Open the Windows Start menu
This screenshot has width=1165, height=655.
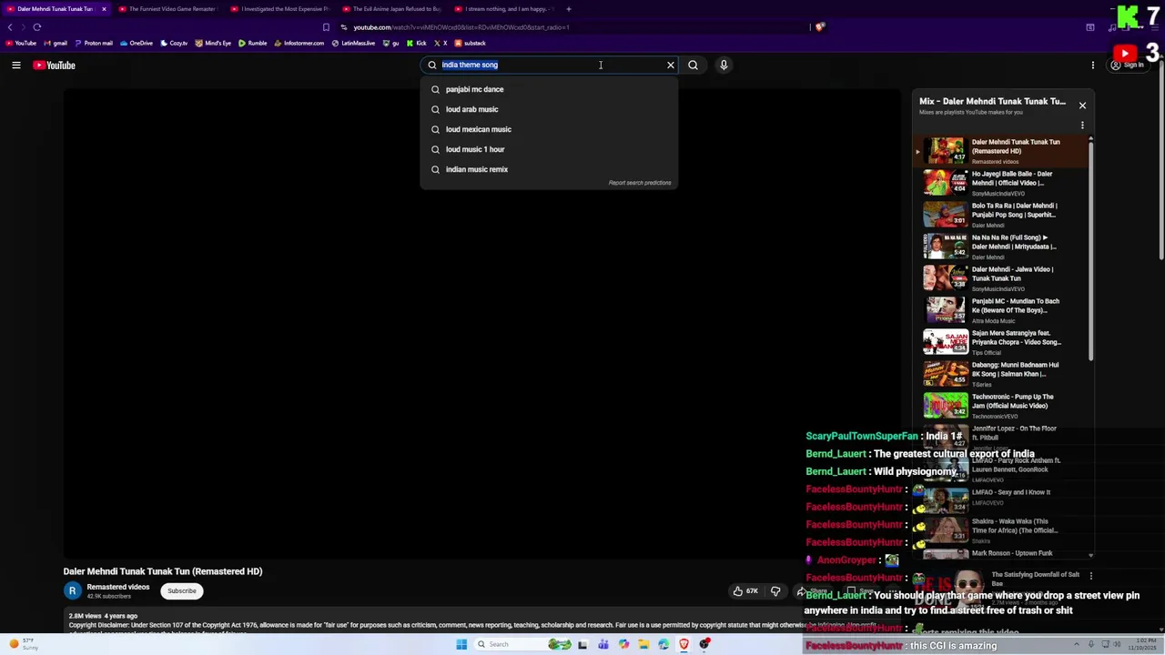pos(461,644)
